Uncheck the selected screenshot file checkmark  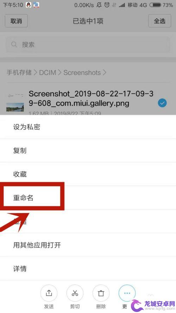tap(162, 103)
